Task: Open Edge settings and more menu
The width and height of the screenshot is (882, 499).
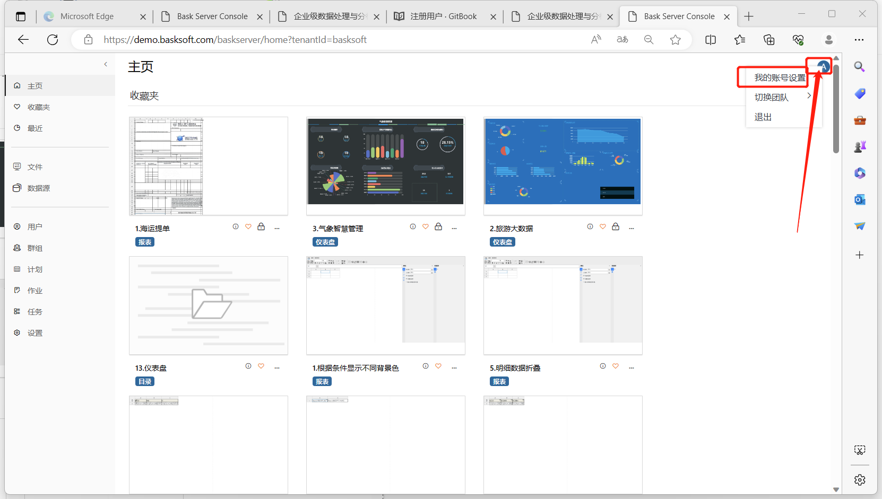Action: pyautogui.click(x=859, y=40)
